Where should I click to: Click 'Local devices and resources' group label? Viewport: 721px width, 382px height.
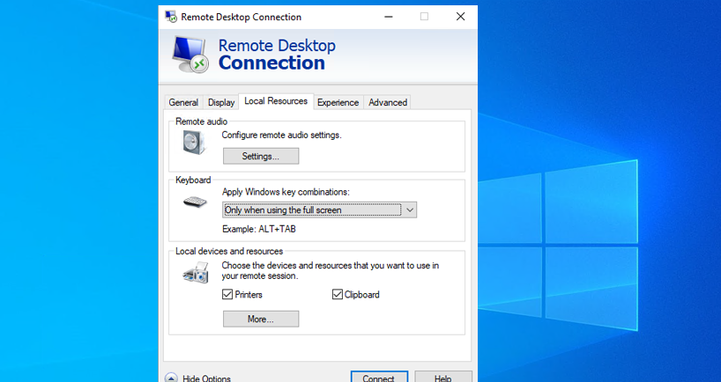point(229,251)
